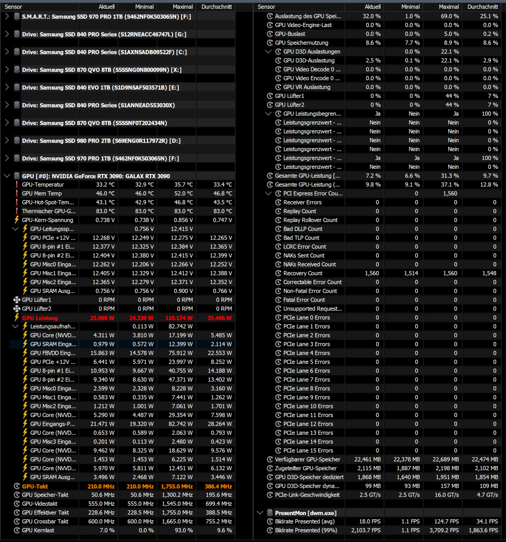Image resolution: width=506 pixels, height=542 pixels.
Task: Click the lightning icon for GPU Eingangs-P...
Action: click(x=25, y=424)
